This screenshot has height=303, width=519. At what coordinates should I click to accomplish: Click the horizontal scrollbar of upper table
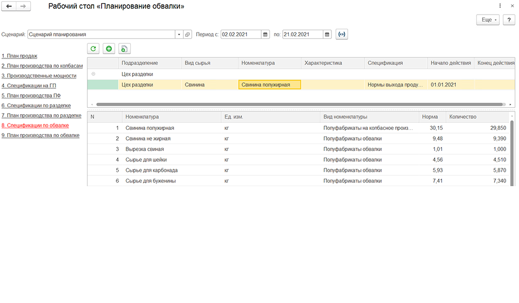pos(300,104)
